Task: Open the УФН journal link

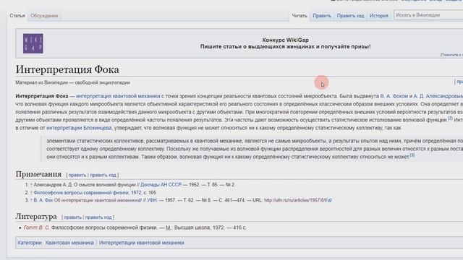Action: [152, 201]
